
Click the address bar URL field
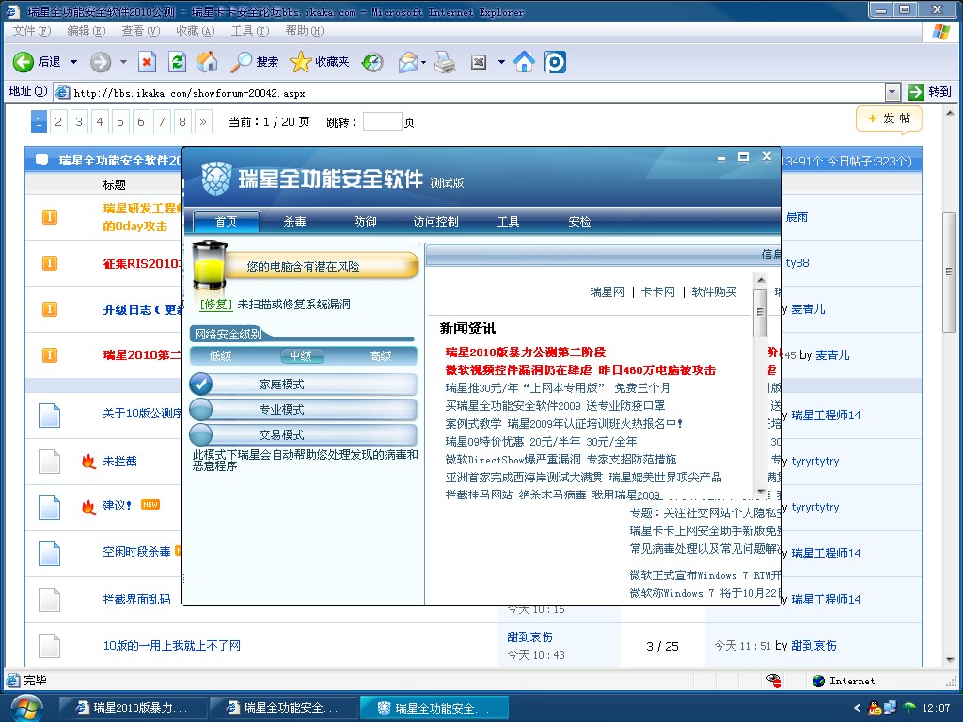click(x=470, y=93)
